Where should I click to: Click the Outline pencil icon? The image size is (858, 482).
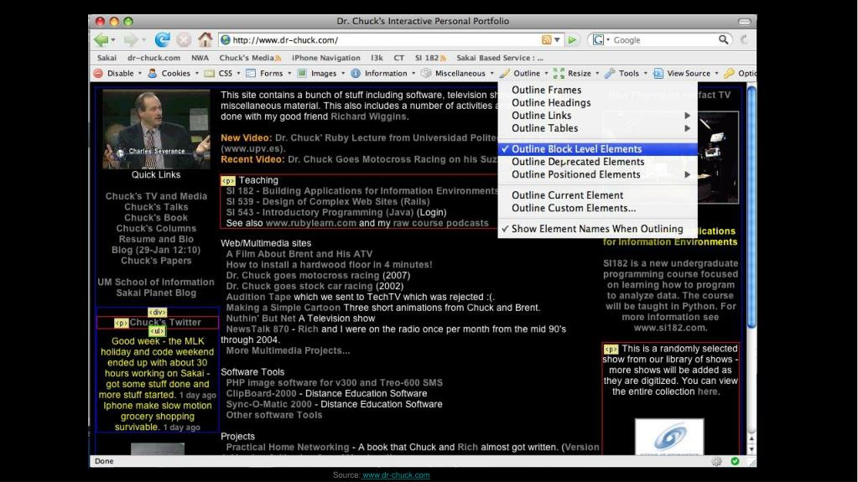pyautogui.click(x=505, y=73)
